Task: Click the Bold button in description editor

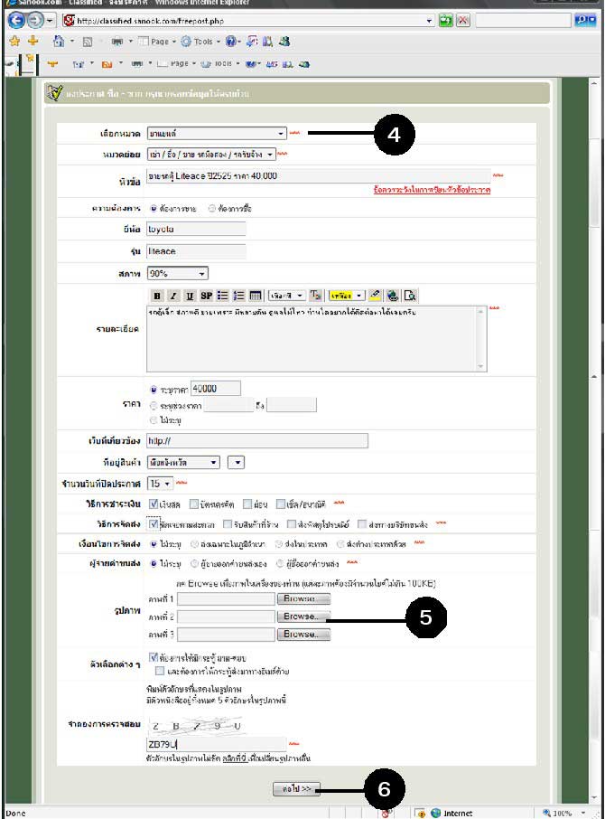Action: coord(157,296)
